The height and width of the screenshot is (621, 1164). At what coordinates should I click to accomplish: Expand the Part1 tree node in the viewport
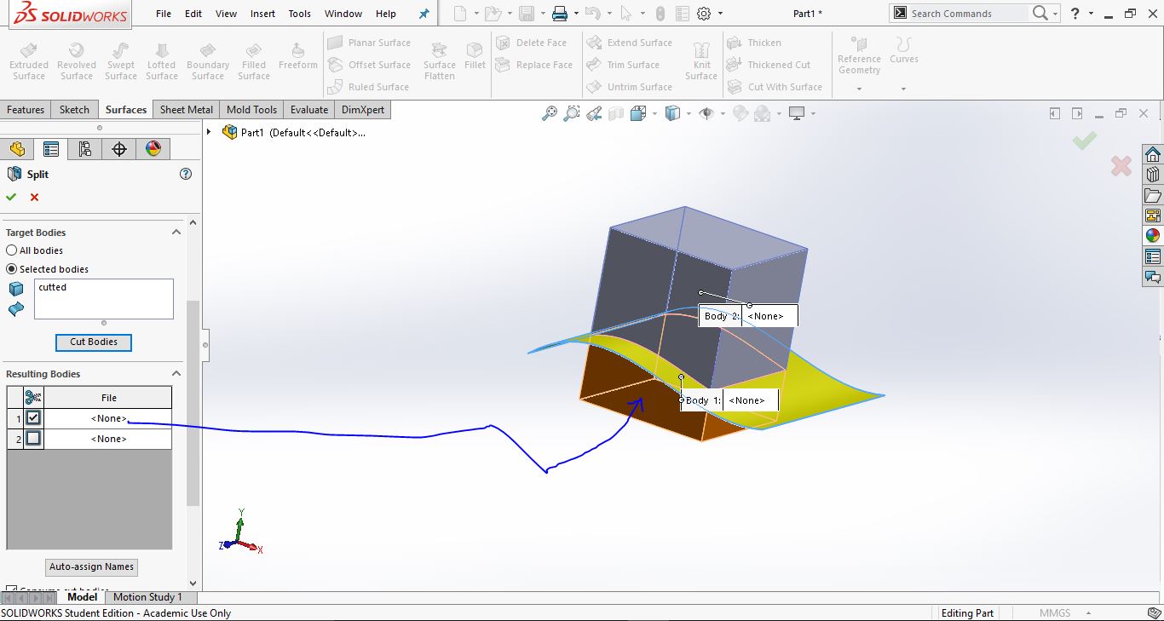tap(209, 132)
